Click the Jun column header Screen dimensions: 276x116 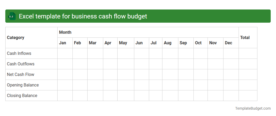[141, 43]
